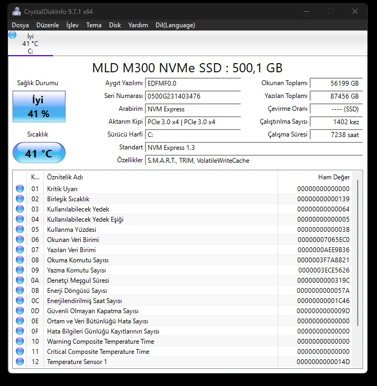This screenshot has width=377, height=386.
Task: Select raw value 000000000014D
Action: click(323, 361)
